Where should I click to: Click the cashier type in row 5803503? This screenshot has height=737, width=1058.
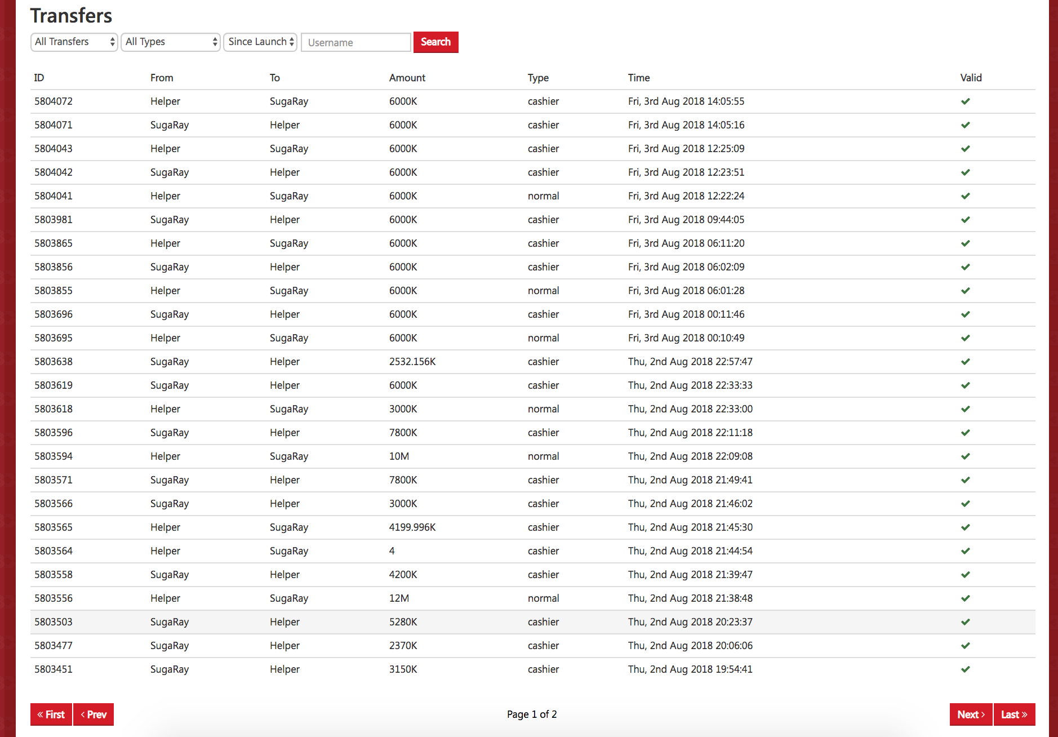(544, 622)
